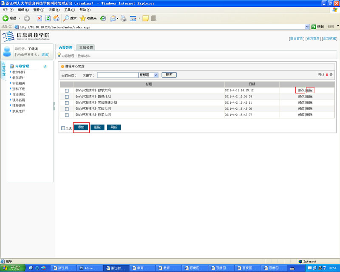Click the red X Stop icon
The width and height of the screenshot is (340, 272).
(39, 18)
